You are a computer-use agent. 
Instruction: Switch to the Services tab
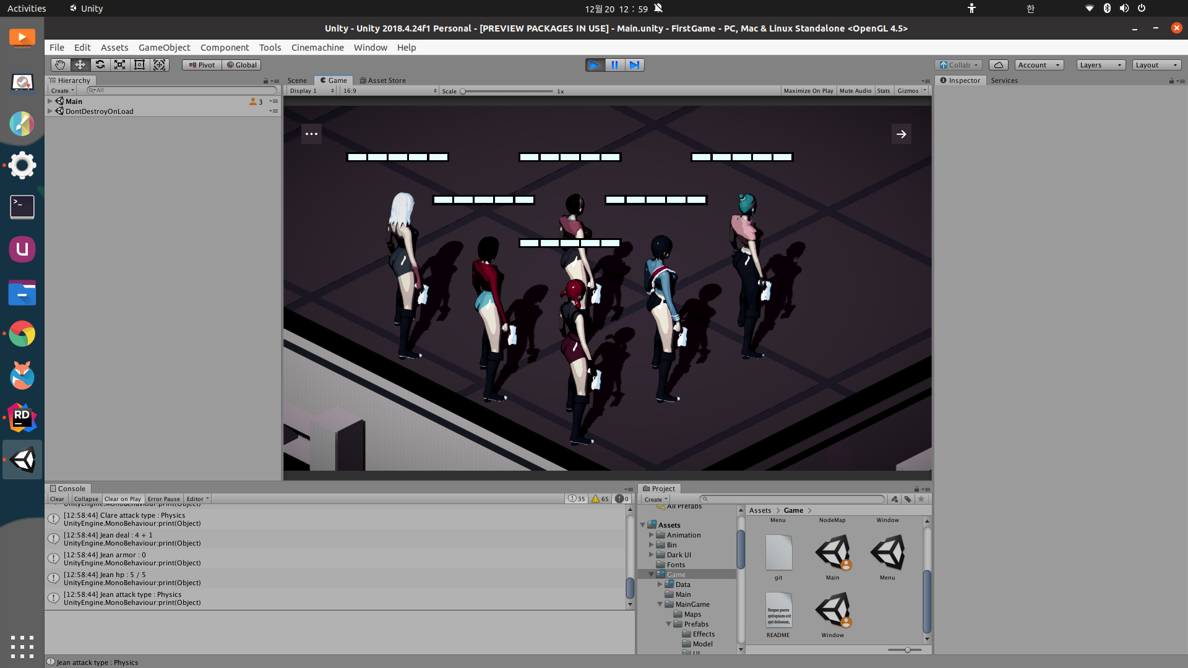tap(1004, 80)
